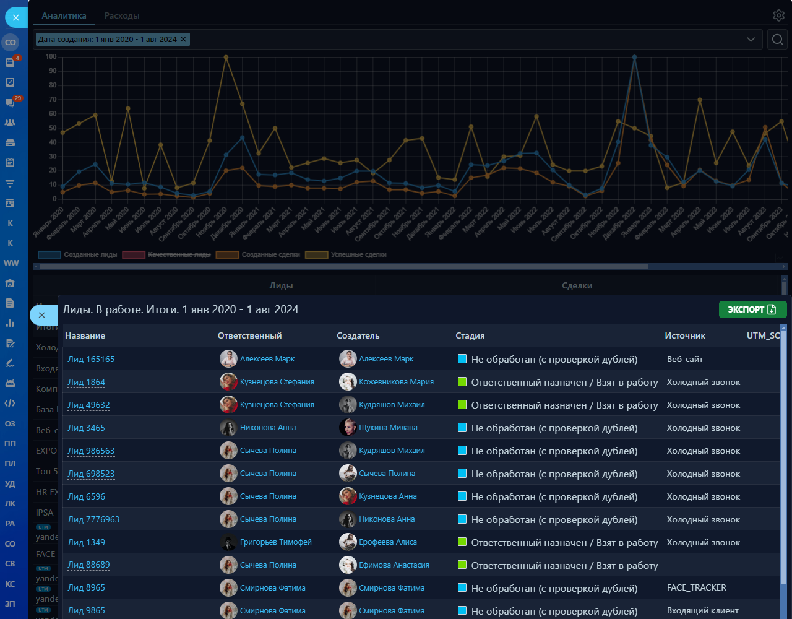Open the ПП sidebar item

click(10, 444)
